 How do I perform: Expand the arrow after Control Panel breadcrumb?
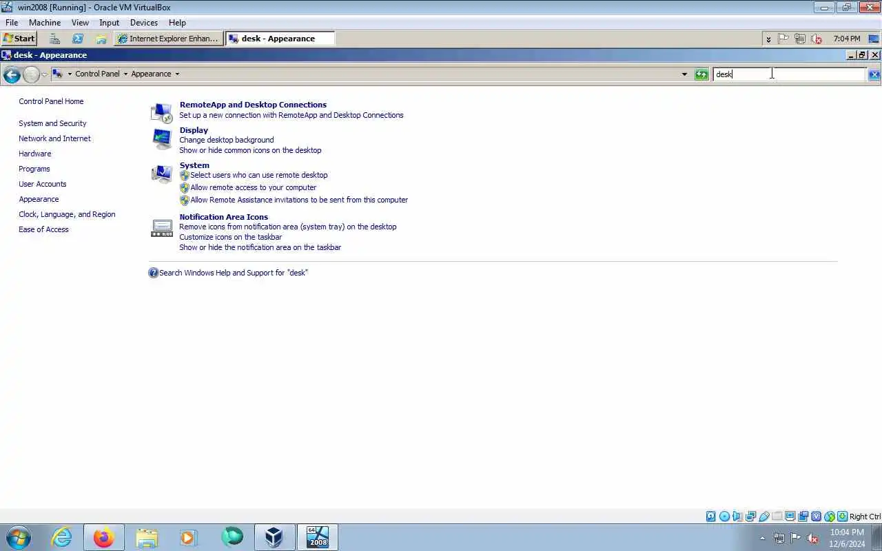coord(125,74)
